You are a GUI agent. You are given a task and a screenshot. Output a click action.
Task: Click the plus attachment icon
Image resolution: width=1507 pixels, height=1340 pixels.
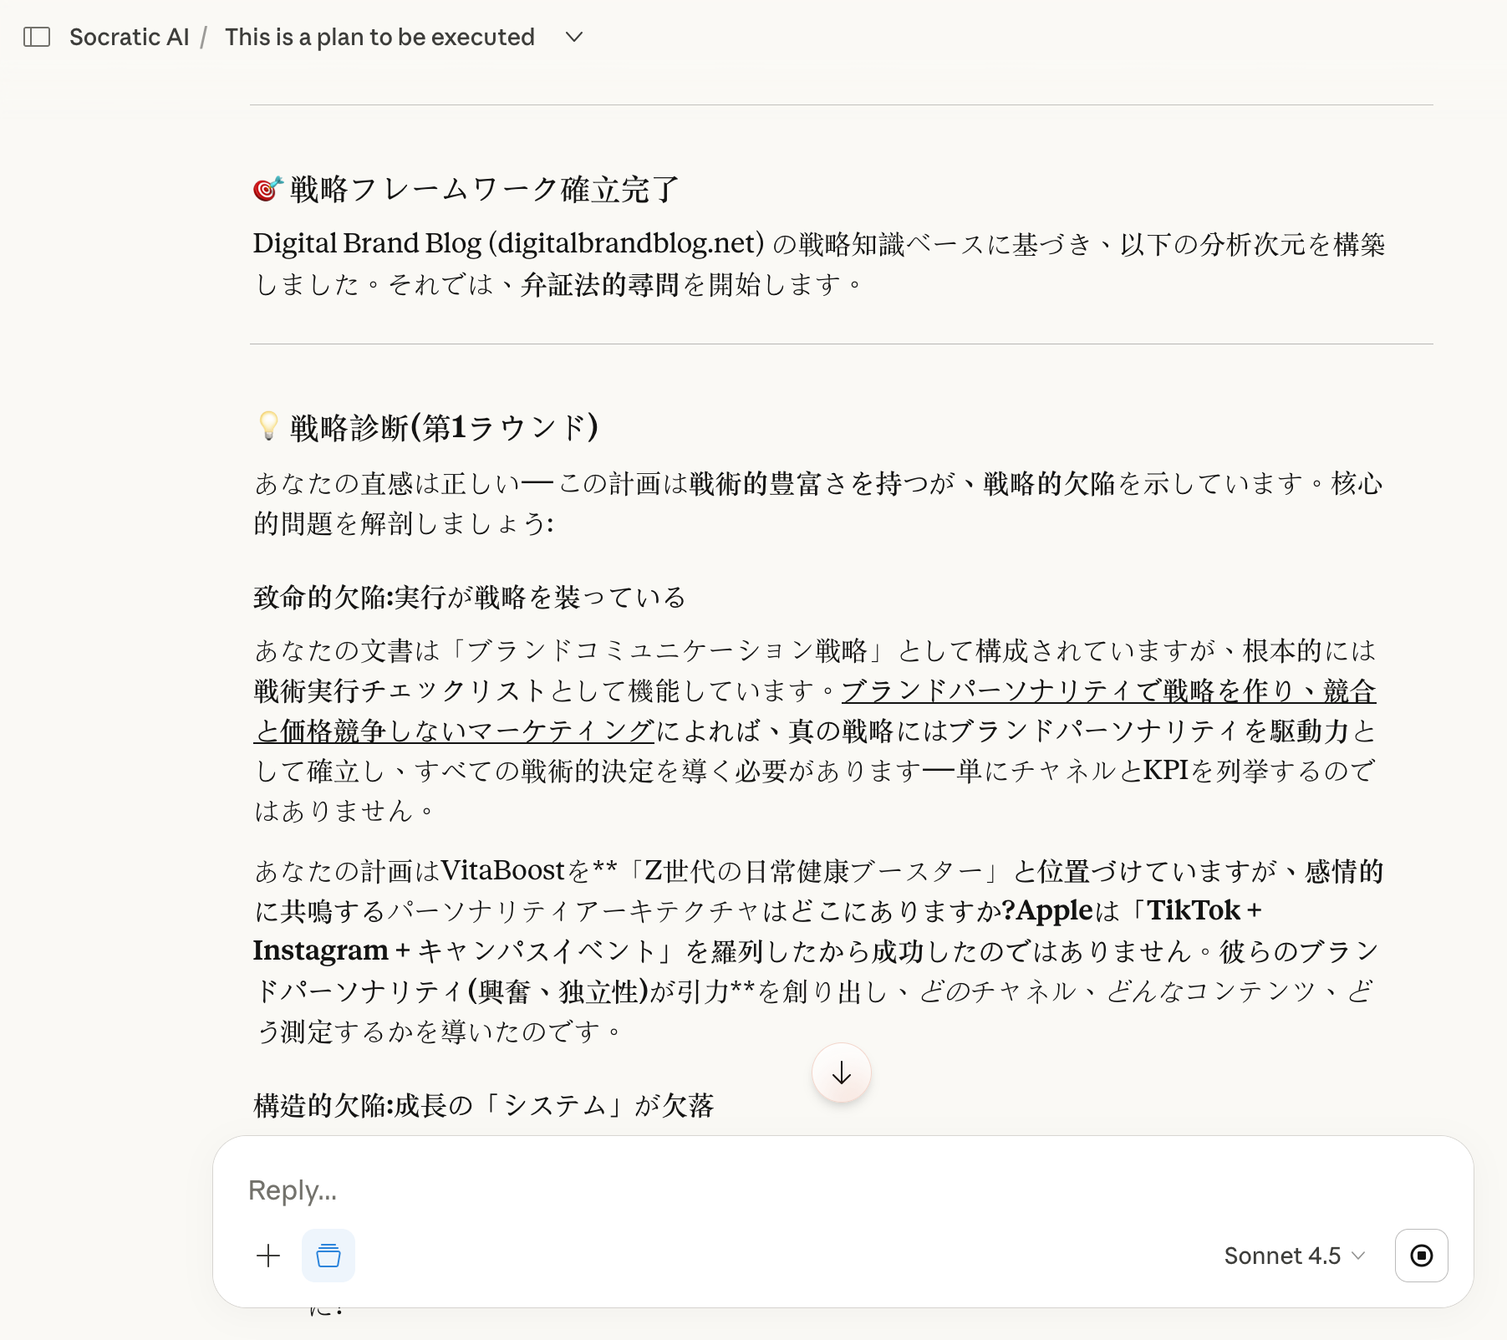pos(268,1256)
